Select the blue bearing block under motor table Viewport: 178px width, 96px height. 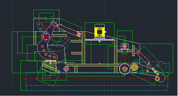point(125,46)
